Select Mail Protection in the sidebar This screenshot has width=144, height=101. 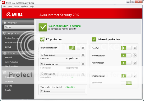[x=11, y=66]
